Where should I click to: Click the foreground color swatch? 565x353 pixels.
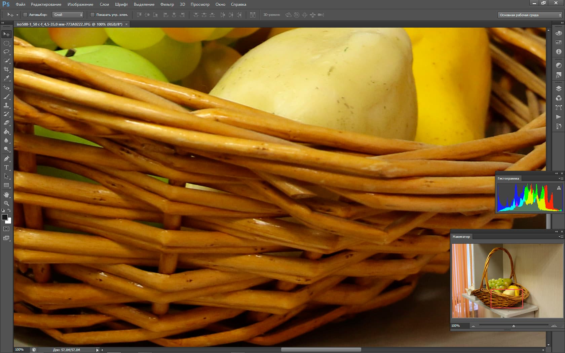(x=5, y=217)
